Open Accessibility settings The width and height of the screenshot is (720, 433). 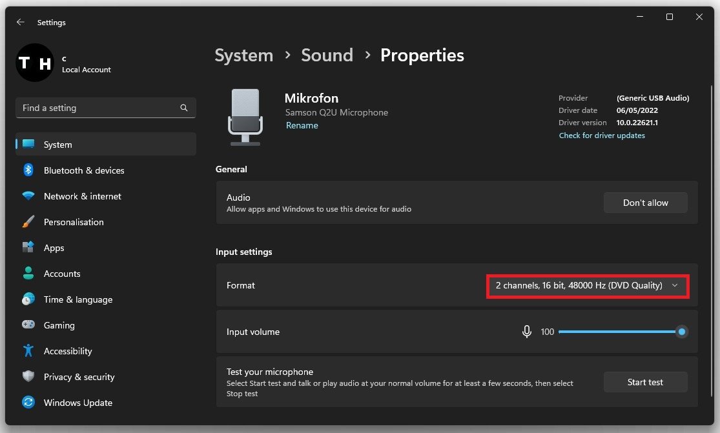pyautogui.click(x=67, y=351)
